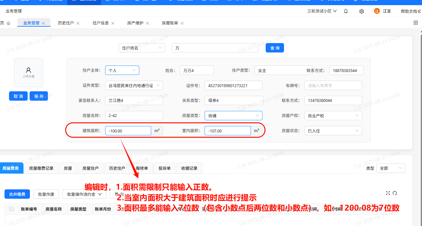Close the 历史住户 tab
Screen dimensions: 422x226
point(78,23)
